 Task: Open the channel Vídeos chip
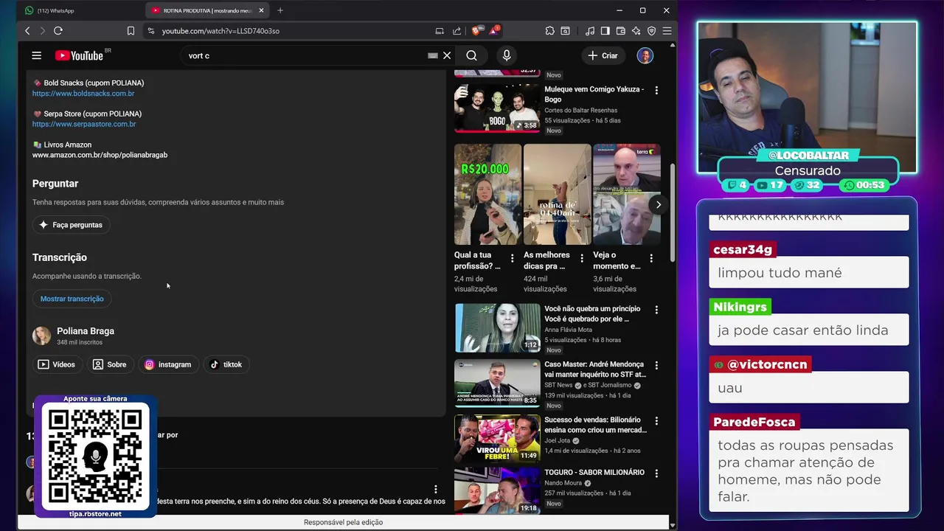(x=57, y=364)
